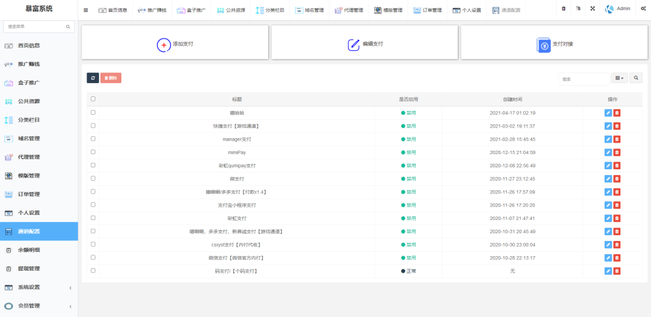Expand 系统设置 in the sidebar

coord(38,287)
